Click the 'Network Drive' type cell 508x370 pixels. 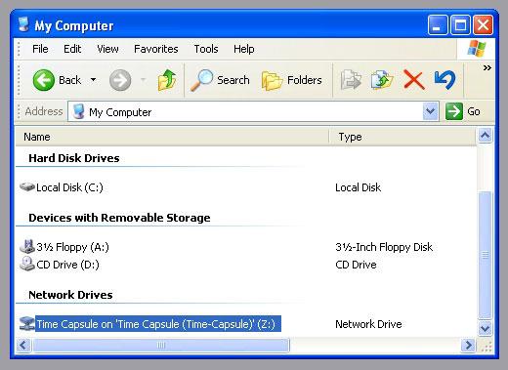tap(368, 324)
